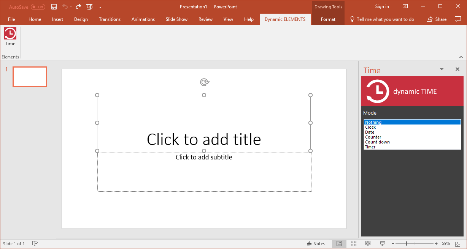Select Count down in Mode list
This screenshot has width=467, height=249.
click(x=377, y=142)
